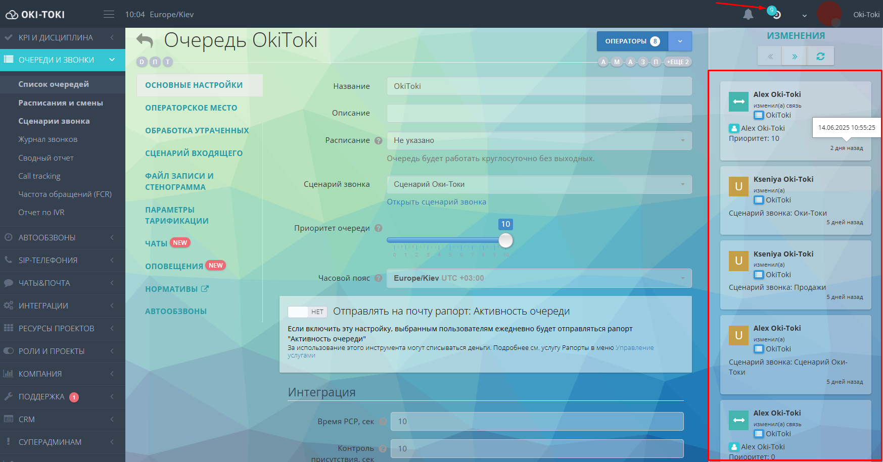Click the D badge under the title

pos(142,62)
